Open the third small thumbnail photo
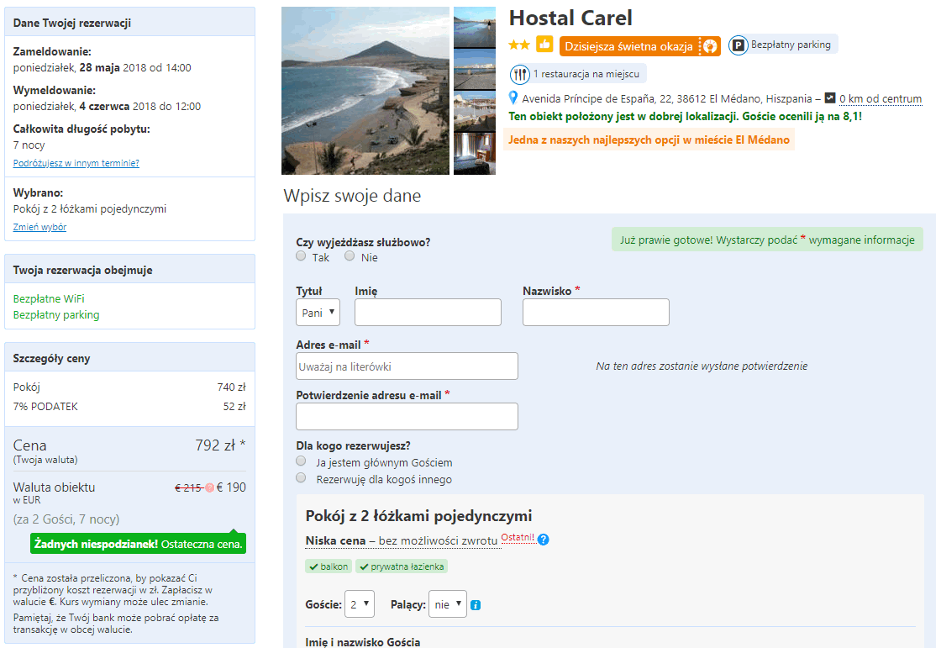Screen dimensions: 941x648 [475, 112]
